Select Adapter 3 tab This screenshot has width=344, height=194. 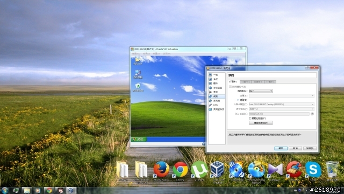coord(258,82)
